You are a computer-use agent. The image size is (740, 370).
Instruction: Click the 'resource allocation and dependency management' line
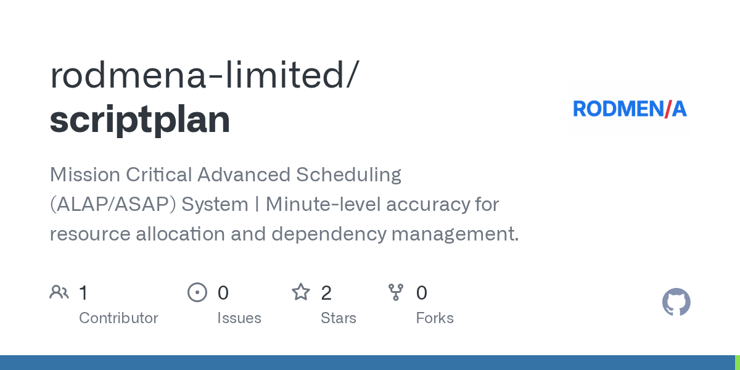coord(284,234)
